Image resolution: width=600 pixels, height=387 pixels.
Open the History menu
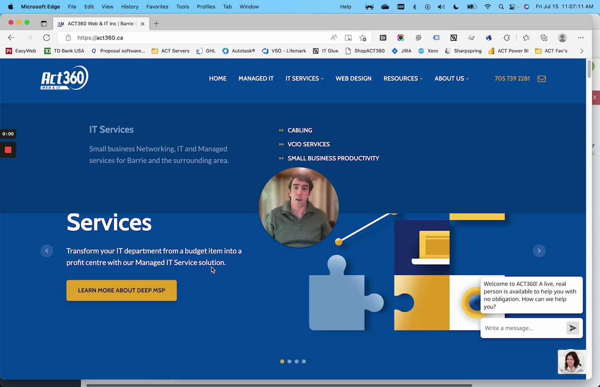coord(130,7)
